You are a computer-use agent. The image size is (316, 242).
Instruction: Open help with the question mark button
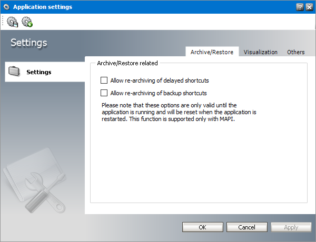[300, 7]
